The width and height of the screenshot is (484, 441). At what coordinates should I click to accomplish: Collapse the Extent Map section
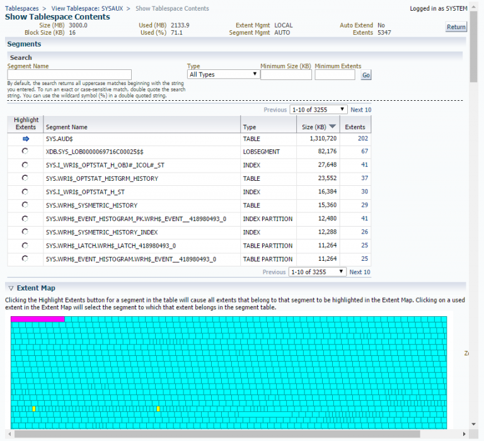pyautogui.click(x=11, y=288)
